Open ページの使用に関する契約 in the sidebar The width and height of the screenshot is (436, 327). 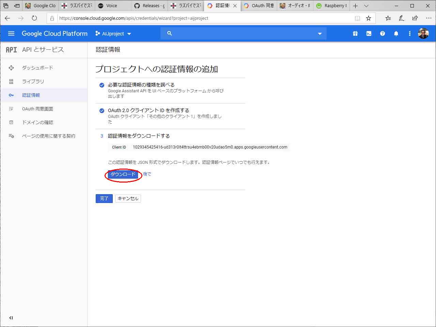tap(49, 136)
